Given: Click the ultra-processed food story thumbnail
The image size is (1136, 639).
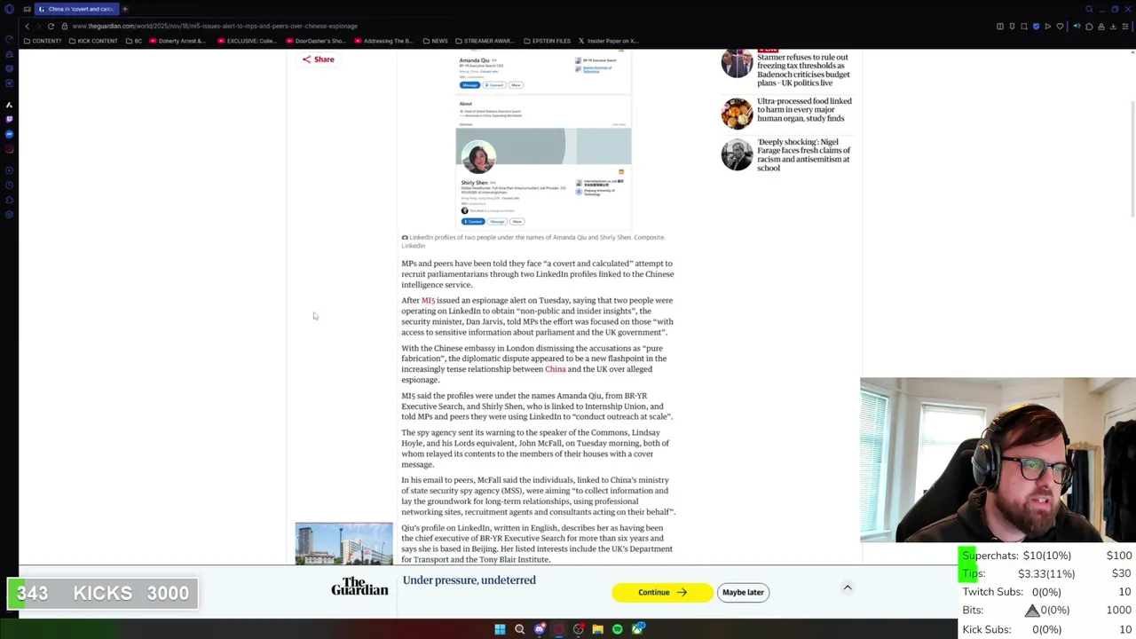Looking at the screenshot, I should pos(737,114).
